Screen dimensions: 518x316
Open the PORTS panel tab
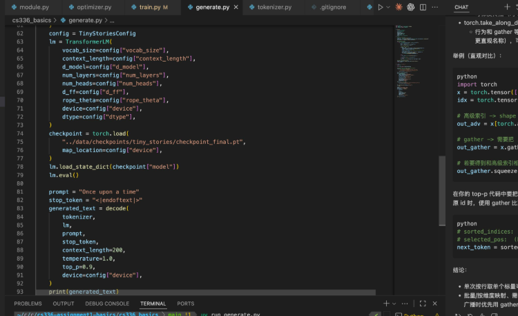[x=185, y=304]
